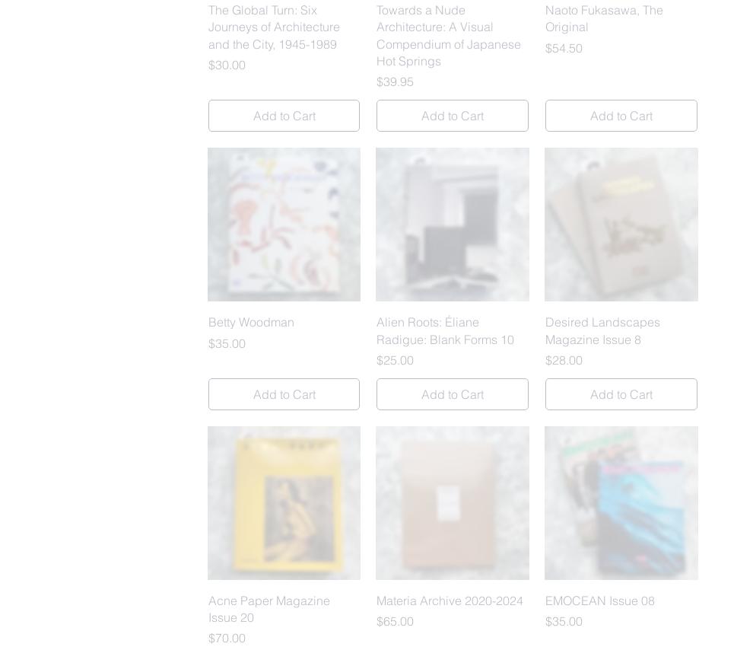Open the Betty Woodman title link
The width and height of the screenshot is (734, 650).
(x=251, y=322)
